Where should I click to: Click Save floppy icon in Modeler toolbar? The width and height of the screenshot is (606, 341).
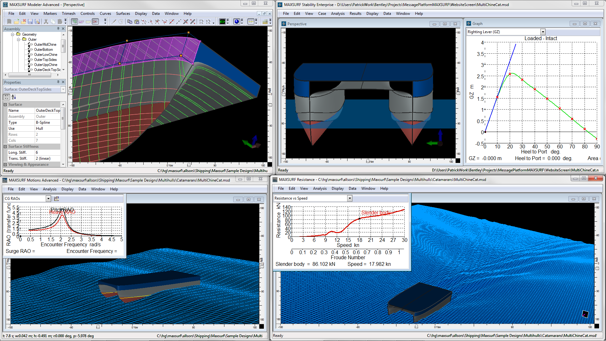[x=30, y=21]
